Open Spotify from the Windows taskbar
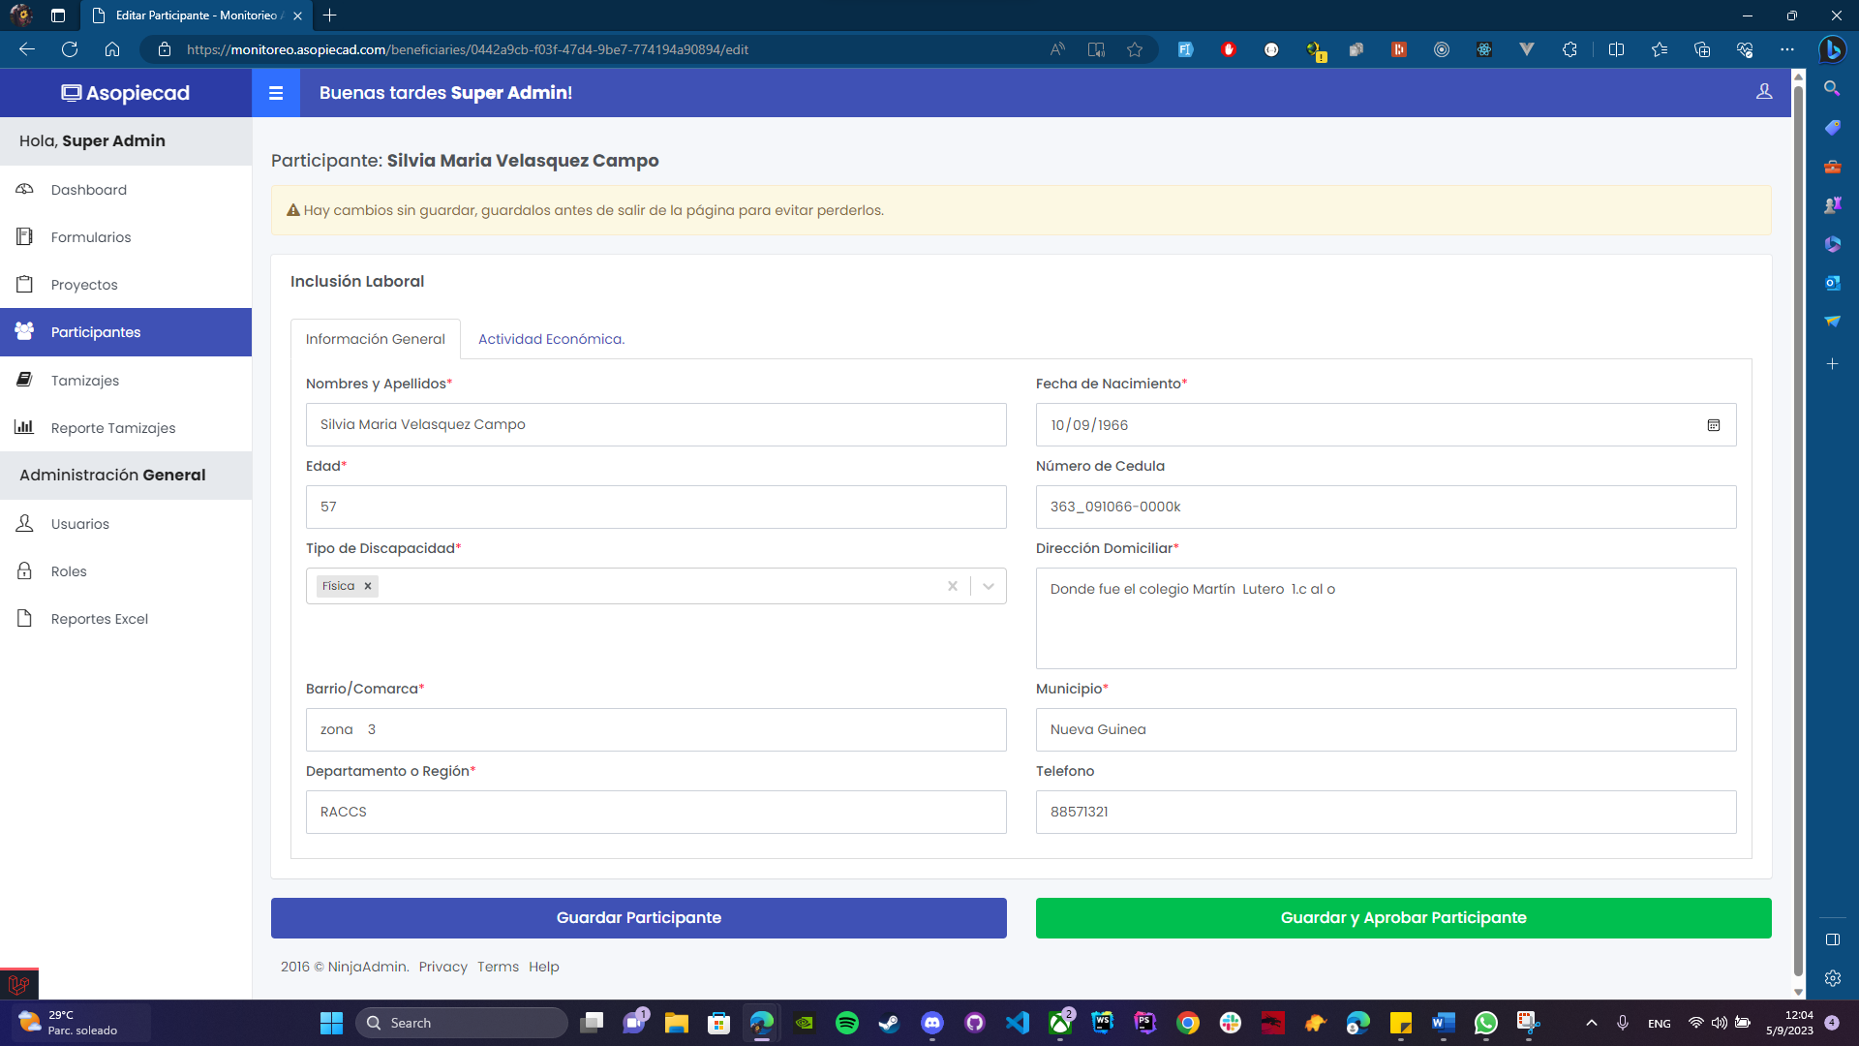This screenshot has height=1046, width=1859. tap(846, 1023)
